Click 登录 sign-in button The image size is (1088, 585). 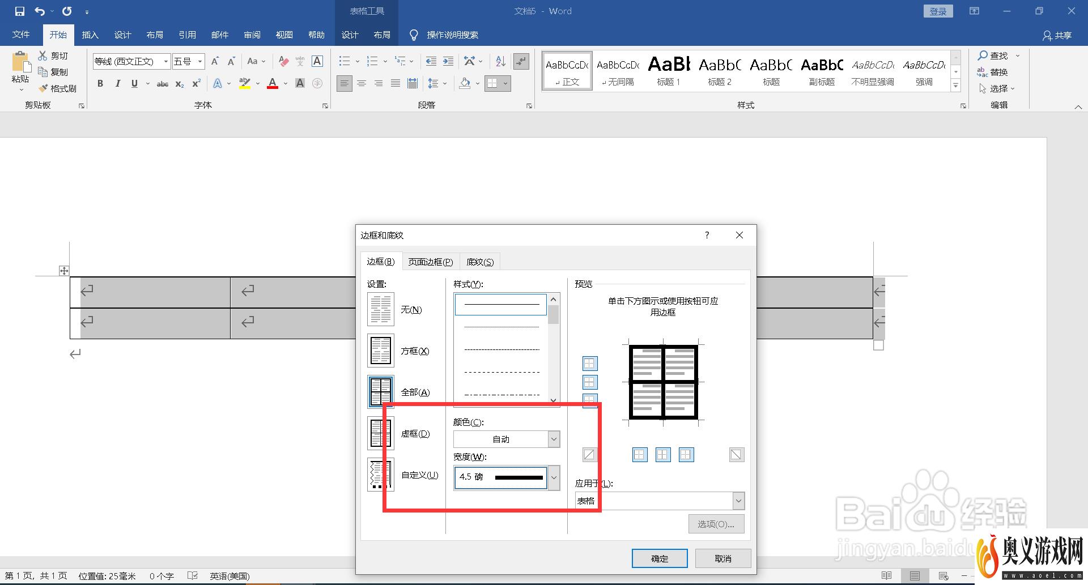coord(938,11)
